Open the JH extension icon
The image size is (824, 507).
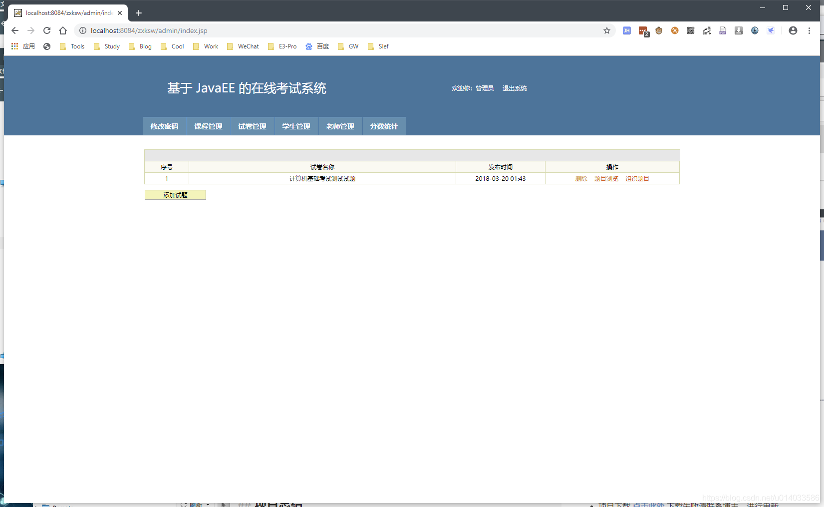[x=627, y=30]
